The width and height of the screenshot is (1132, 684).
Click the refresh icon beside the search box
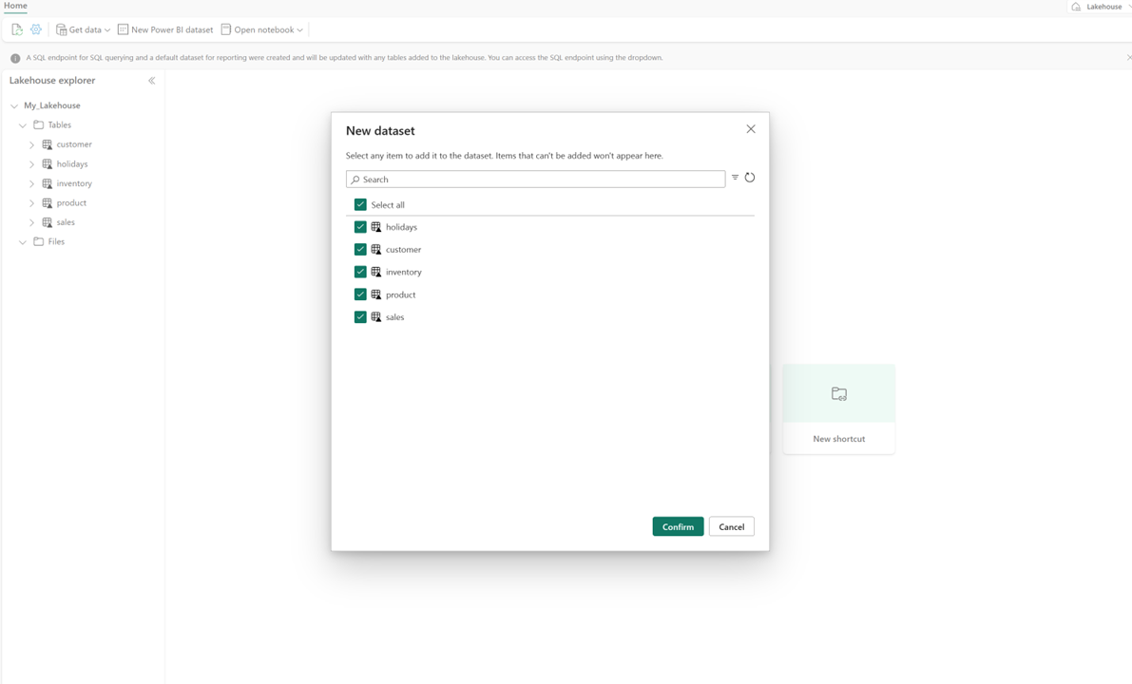pos(750,178)
